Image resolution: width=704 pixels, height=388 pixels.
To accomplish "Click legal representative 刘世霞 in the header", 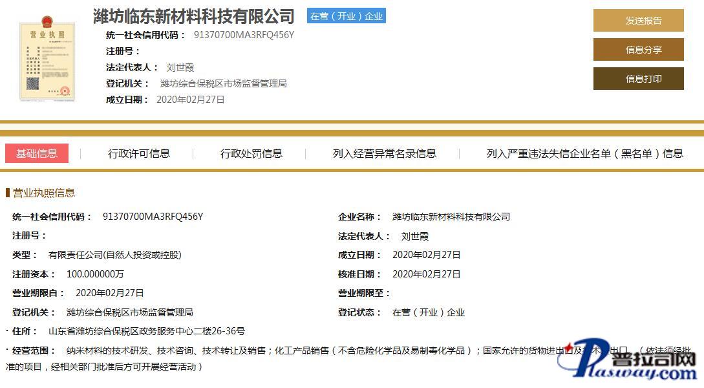I will coord(180,67).
